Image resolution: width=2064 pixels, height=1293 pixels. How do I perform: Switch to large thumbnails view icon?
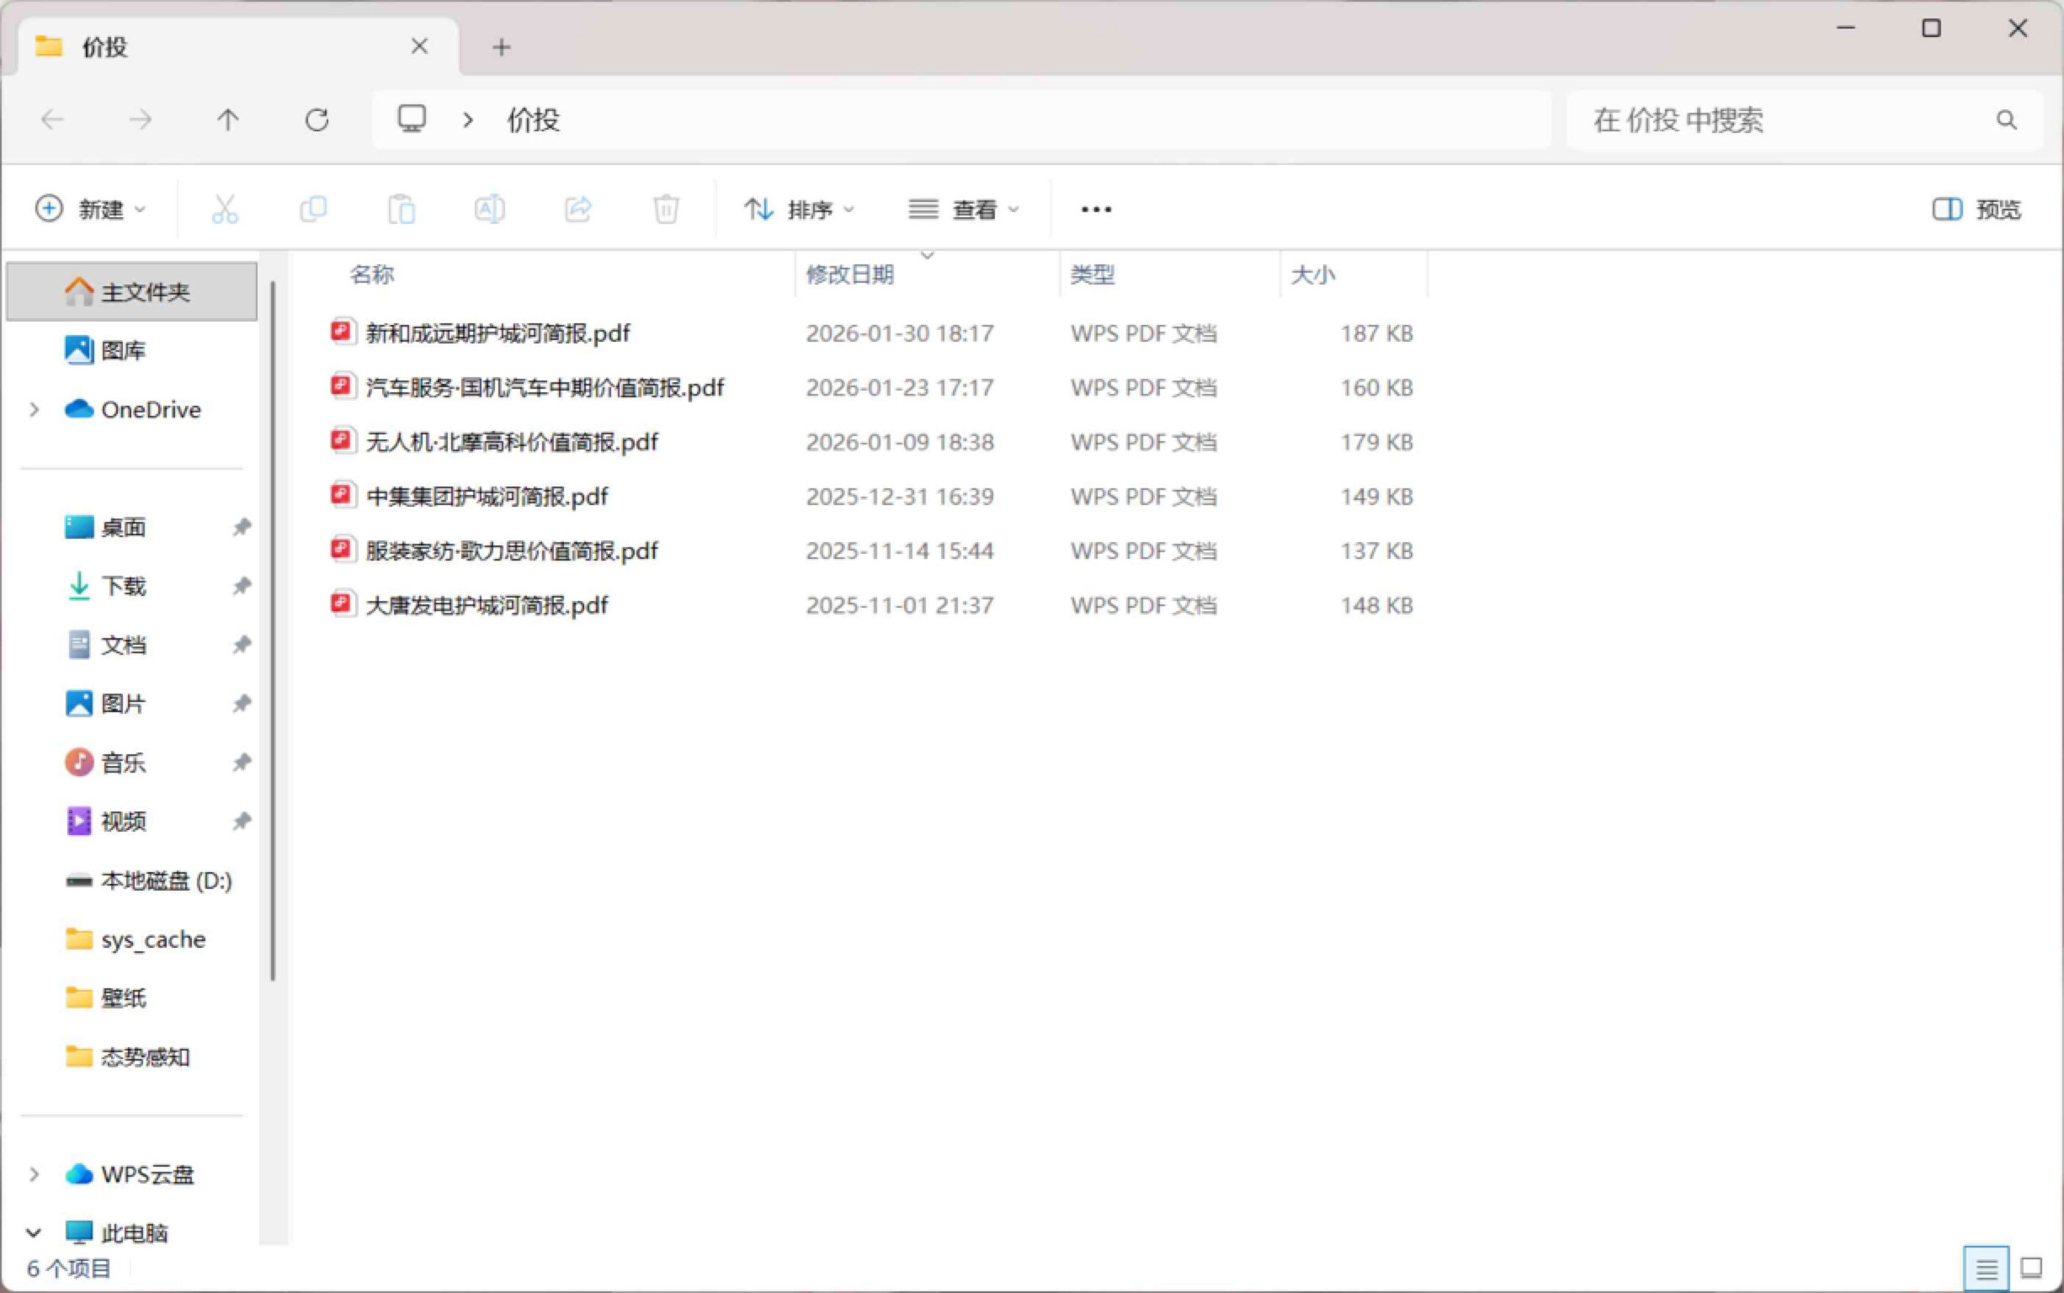pos(2031,1269)
